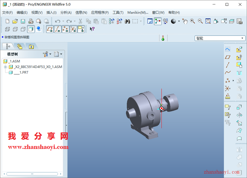Click the Zoom Out magnifier icon
The image size is (247, 178).
coord(200,21)
